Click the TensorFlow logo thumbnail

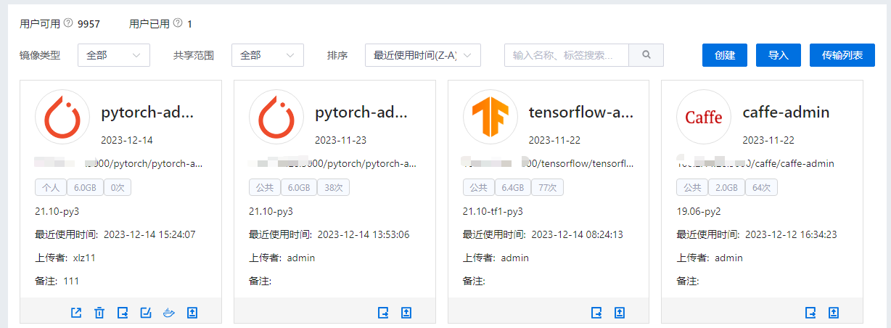[490, 117]
